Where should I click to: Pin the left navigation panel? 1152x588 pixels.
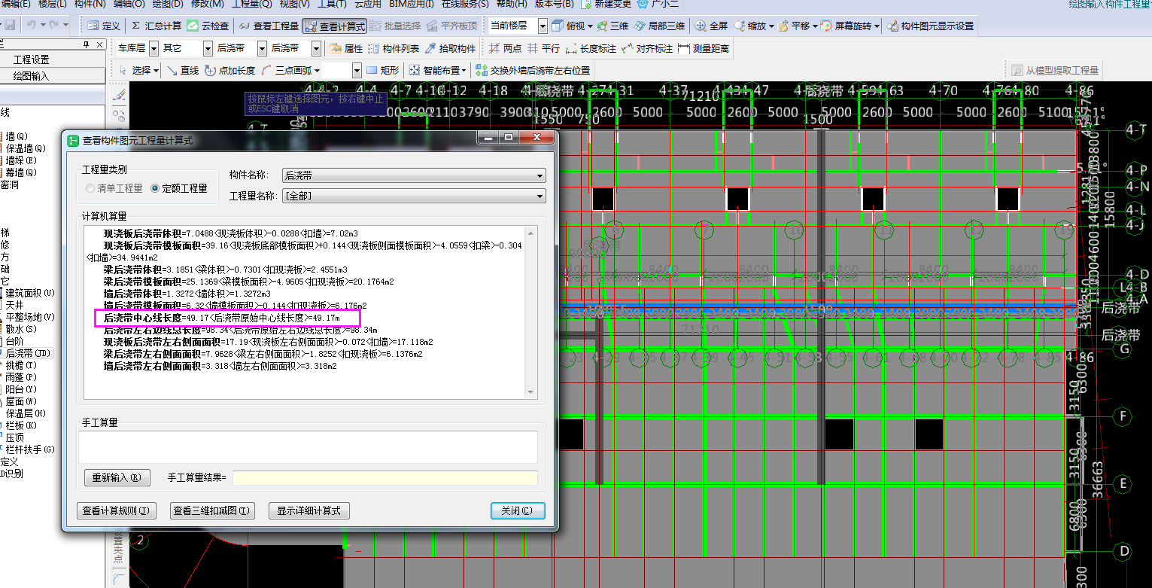click(86, 45)
